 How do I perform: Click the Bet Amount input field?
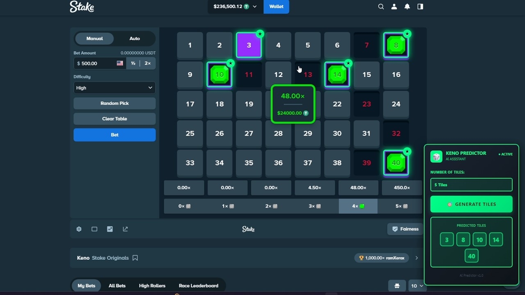coord(100,64)
